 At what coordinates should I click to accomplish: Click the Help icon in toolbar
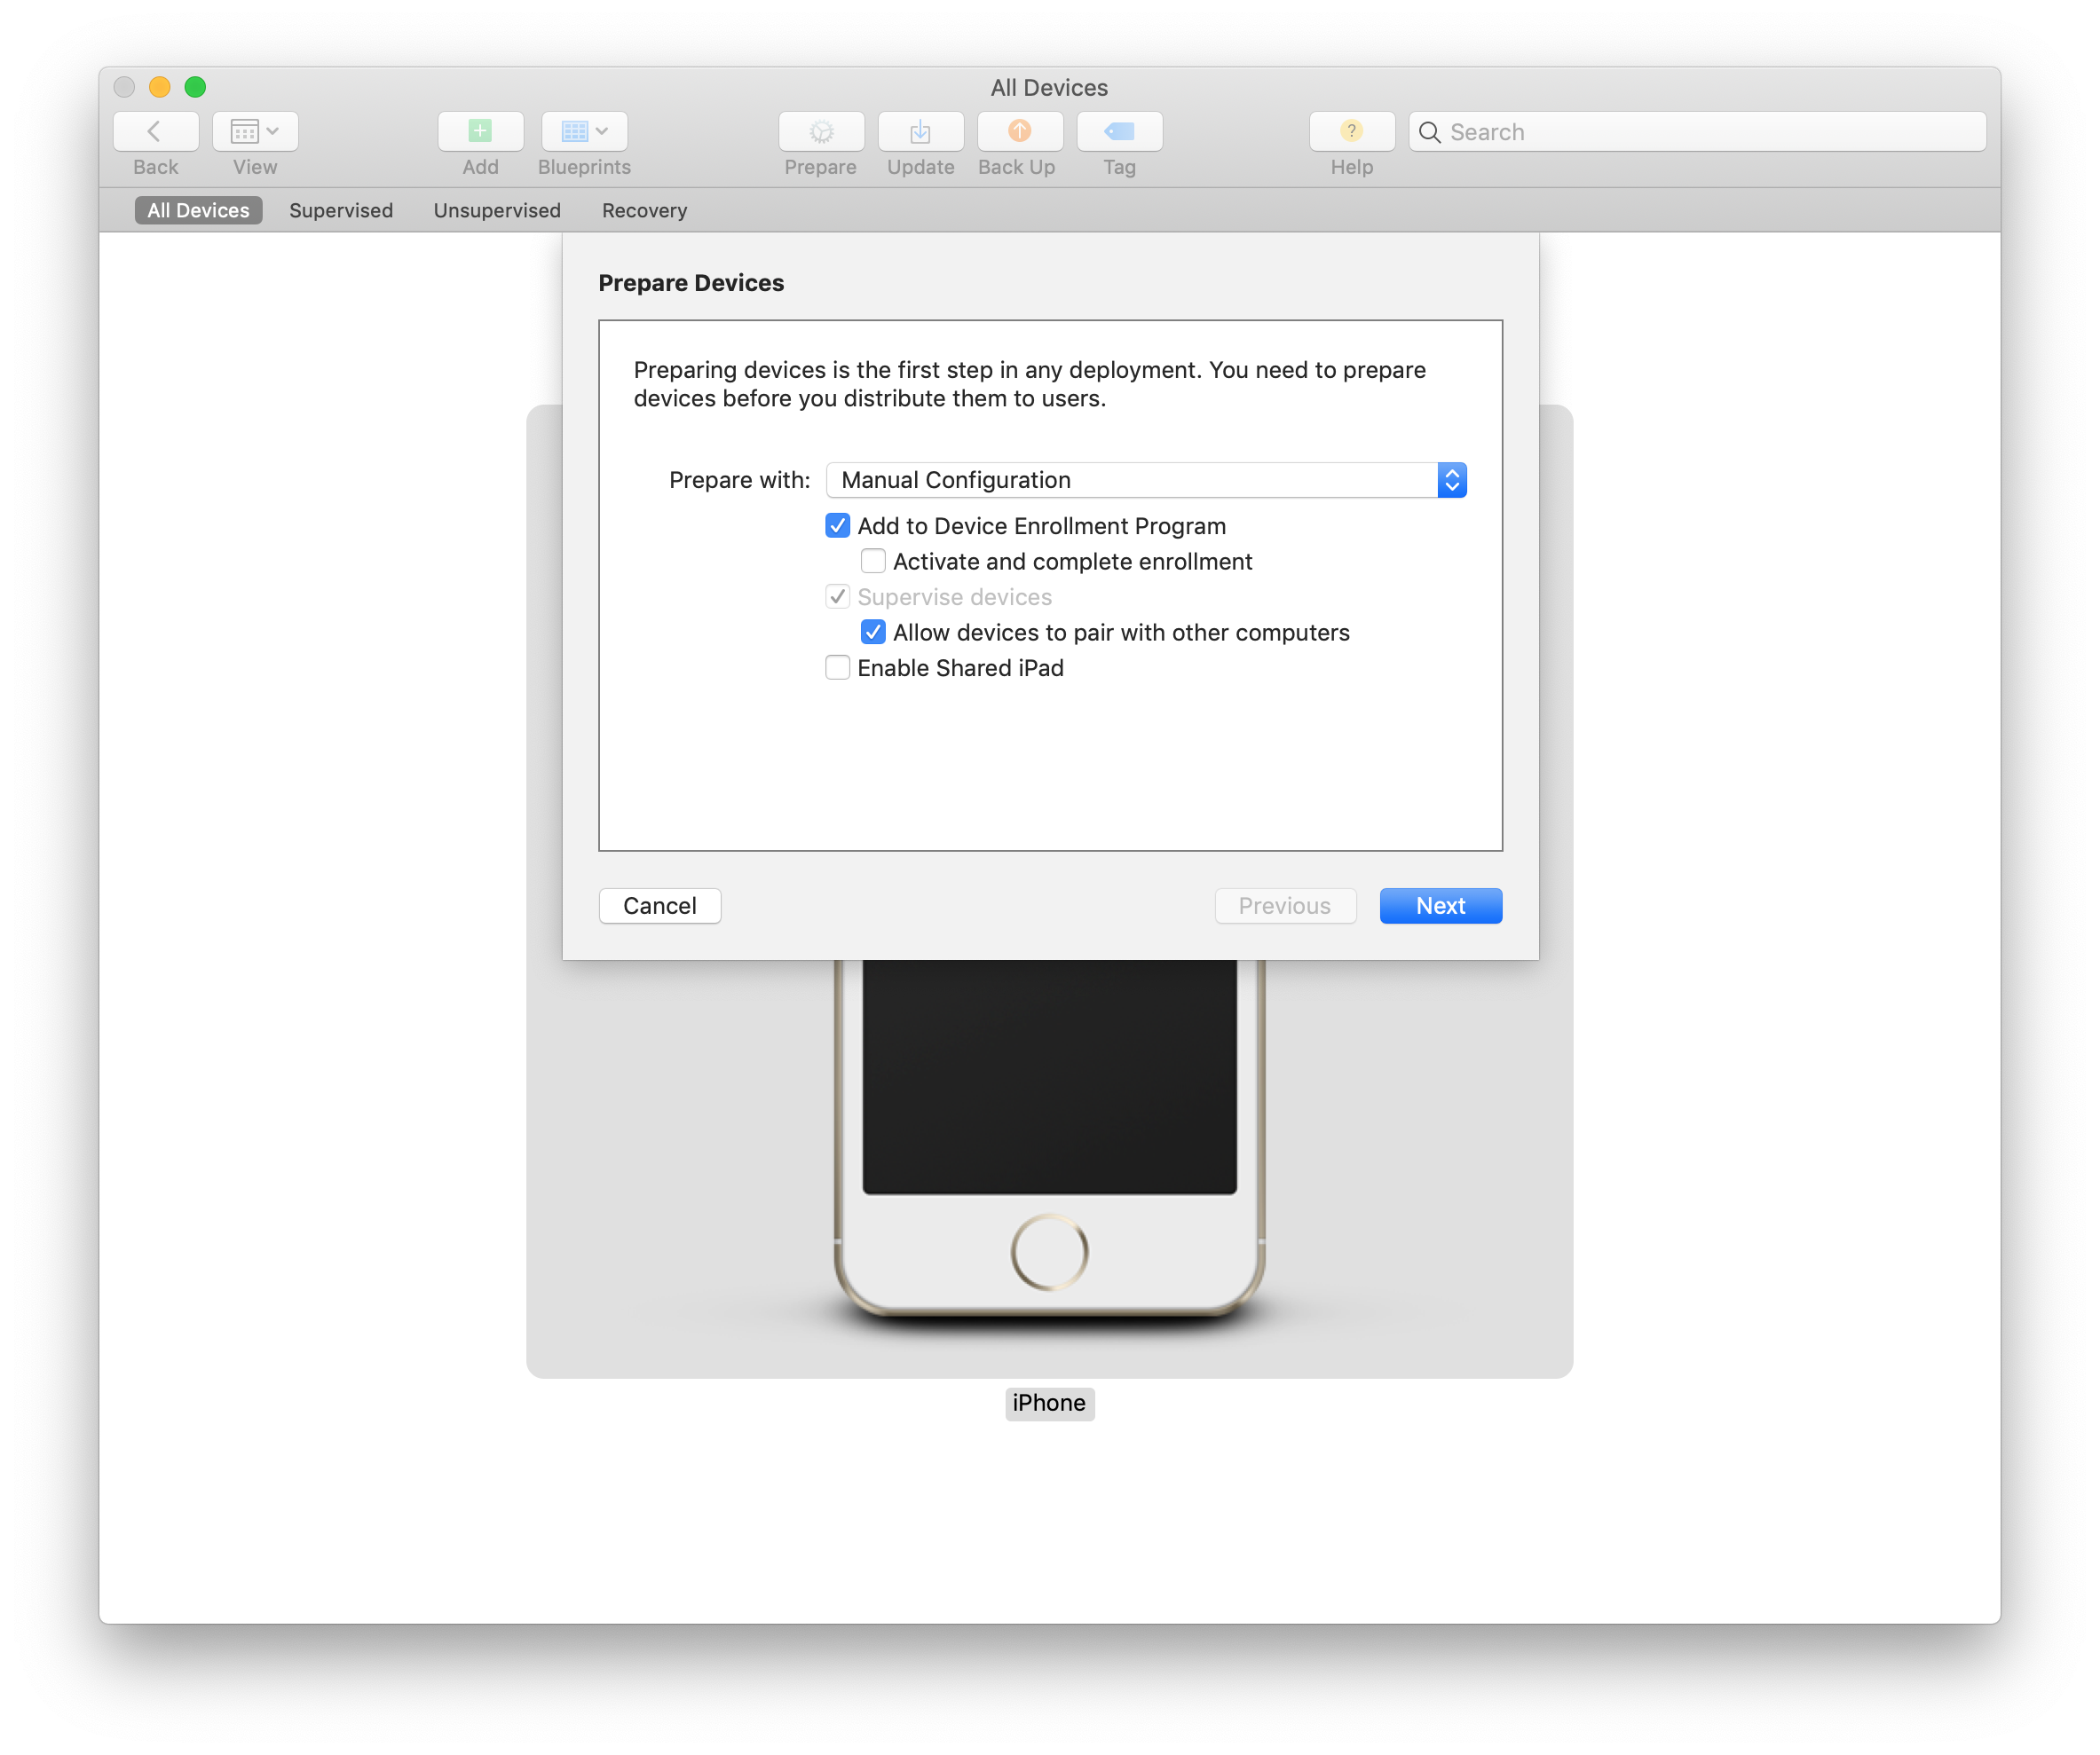[1350, 130]
